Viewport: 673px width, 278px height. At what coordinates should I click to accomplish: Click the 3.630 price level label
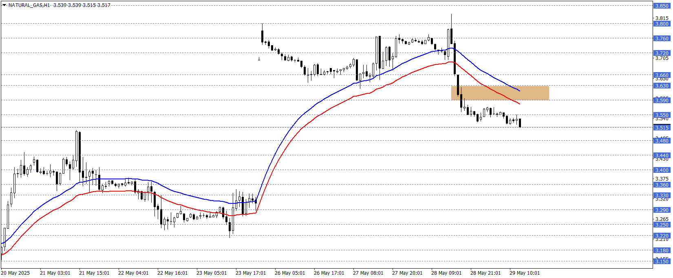click(662, 86)
